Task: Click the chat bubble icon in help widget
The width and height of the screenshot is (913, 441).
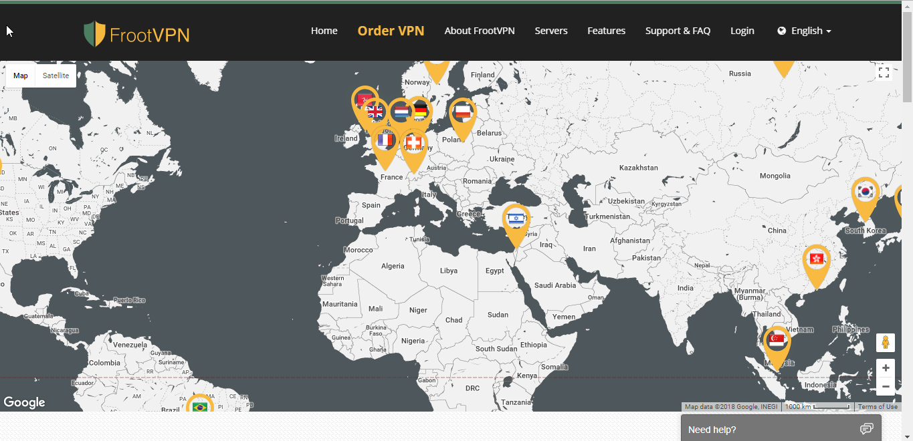Action: click(867, 429)
